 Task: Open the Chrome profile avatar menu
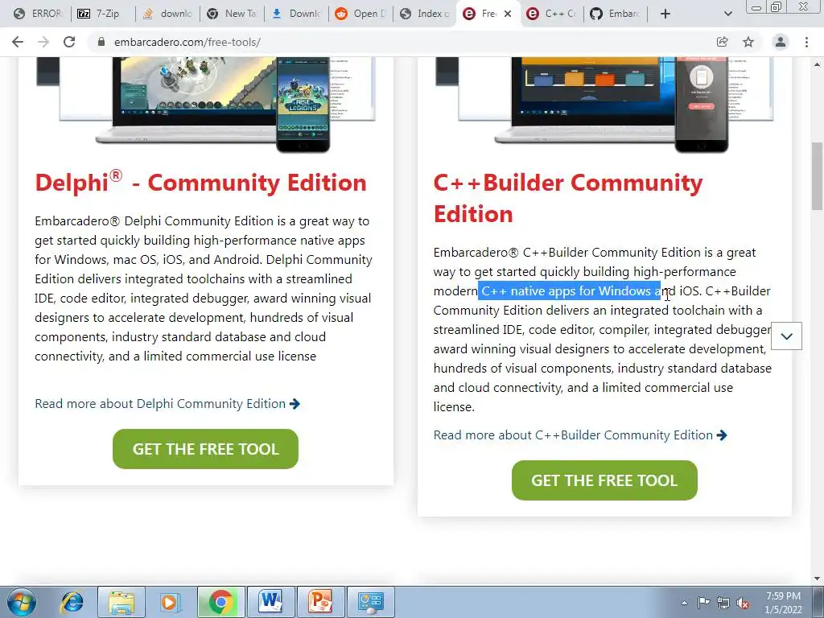point(781,42)
